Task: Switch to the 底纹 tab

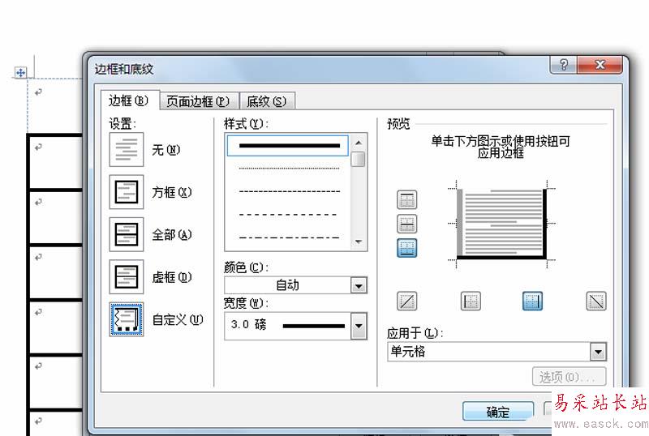Action: point(267,101)
